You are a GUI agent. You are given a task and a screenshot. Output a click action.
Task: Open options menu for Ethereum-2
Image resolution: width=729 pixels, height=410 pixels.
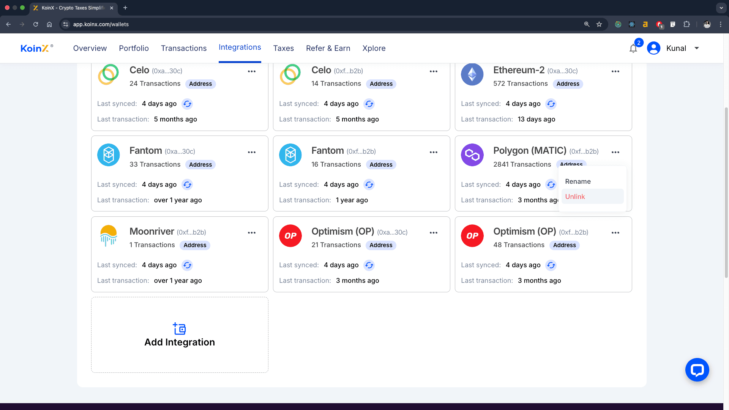point(615,71)
